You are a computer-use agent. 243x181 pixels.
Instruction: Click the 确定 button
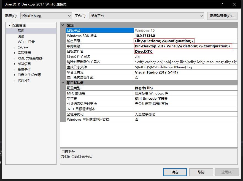pos(175,172)
